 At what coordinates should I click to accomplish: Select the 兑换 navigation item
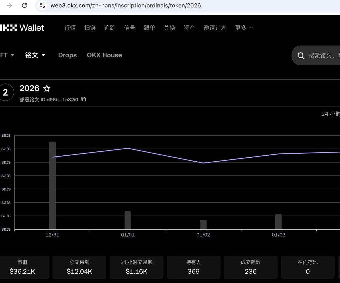pos(169,27)
